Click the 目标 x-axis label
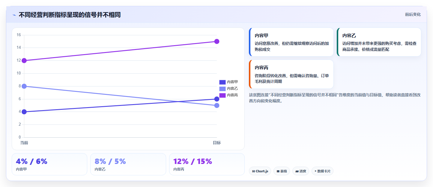 (217, 143)
